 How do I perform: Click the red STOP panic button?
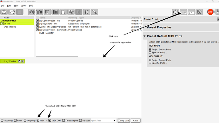[x=210, y=12]
